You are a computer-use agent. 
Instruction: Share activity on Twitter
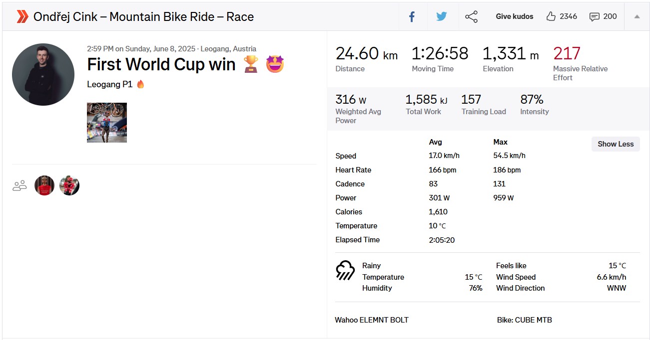[441, 16]
